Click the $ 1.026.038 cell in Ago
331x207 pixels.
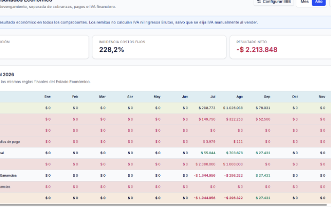click(x=233, y=108)
